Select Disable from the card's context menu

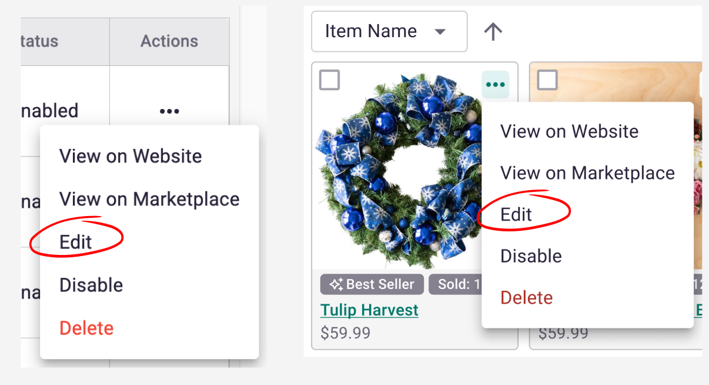(530, 255)
